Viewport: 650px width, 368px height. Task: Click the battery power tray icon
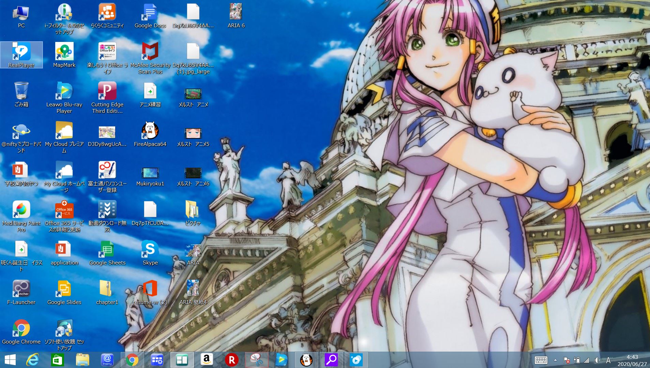pos(577,360)
